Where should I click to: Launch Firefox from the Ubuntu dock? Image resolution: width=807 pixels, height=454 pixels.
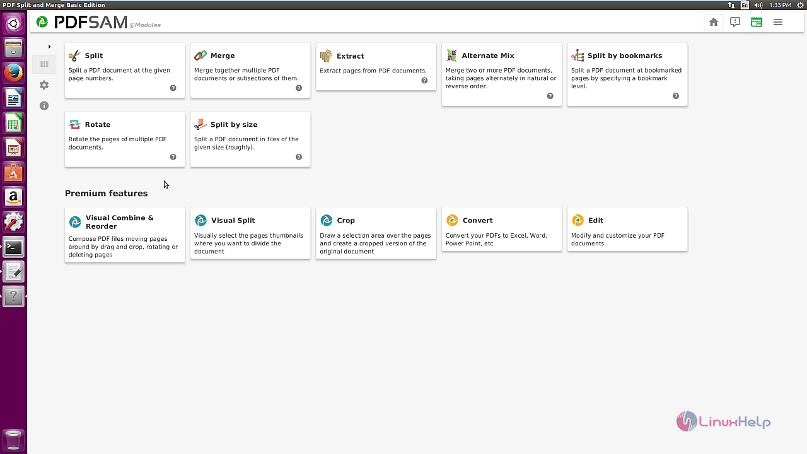point(13,73)
